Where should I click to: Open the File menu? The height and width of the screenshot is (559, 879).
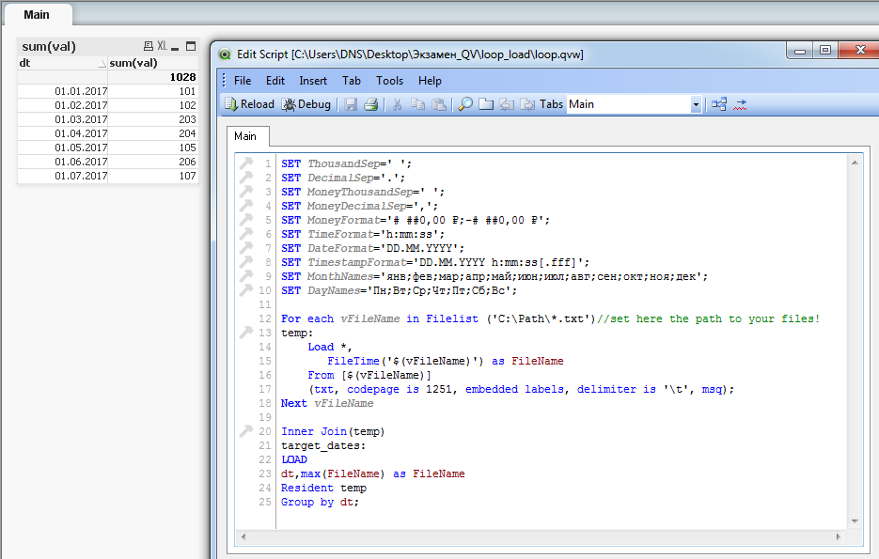click(243, 81)
